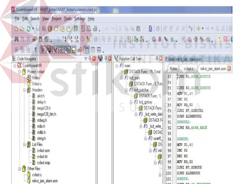Open the Settings menu
This screenshot has height=184, width=234.
tap(80, 19)
